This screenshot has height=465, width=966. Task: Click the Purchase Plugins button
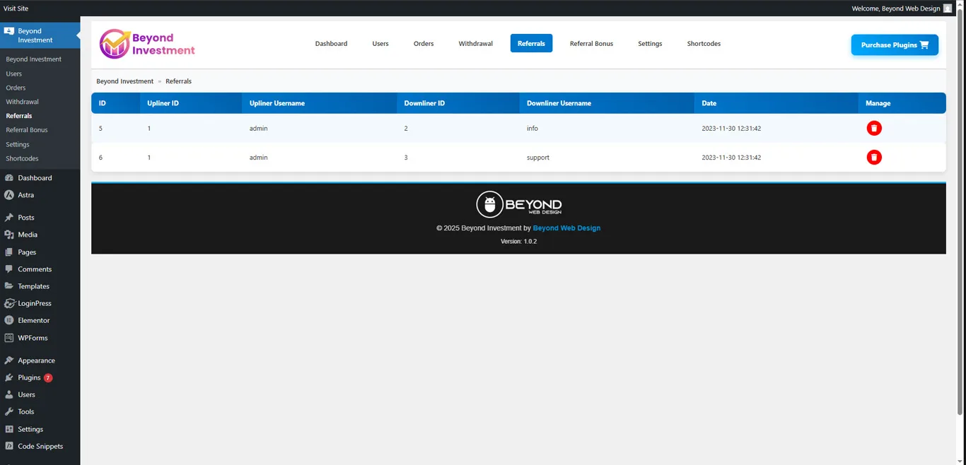click(895, 45)
